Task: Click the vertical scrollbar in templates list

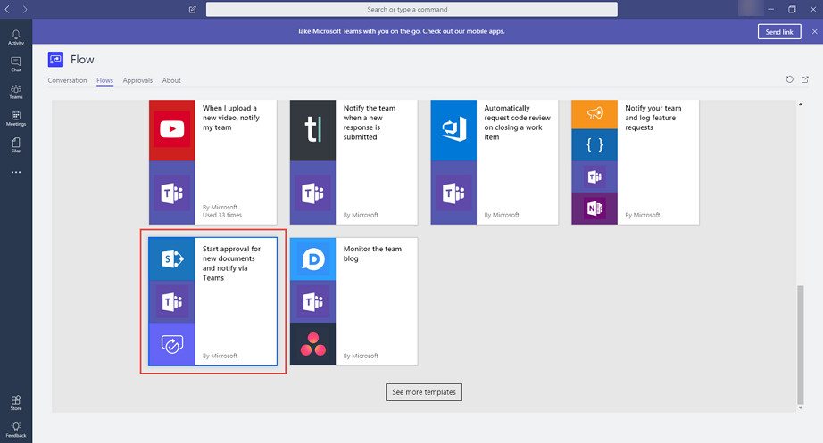Action: tap(799, 343)
